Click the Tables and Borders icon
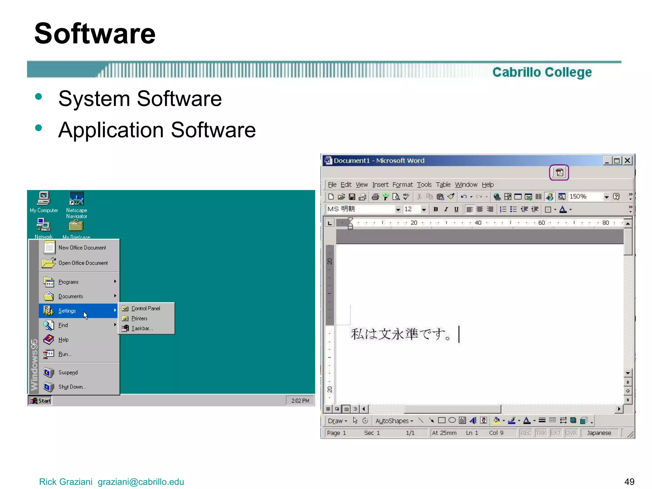The height and width of the screenshot is (489, 652). tap(508, 197)
